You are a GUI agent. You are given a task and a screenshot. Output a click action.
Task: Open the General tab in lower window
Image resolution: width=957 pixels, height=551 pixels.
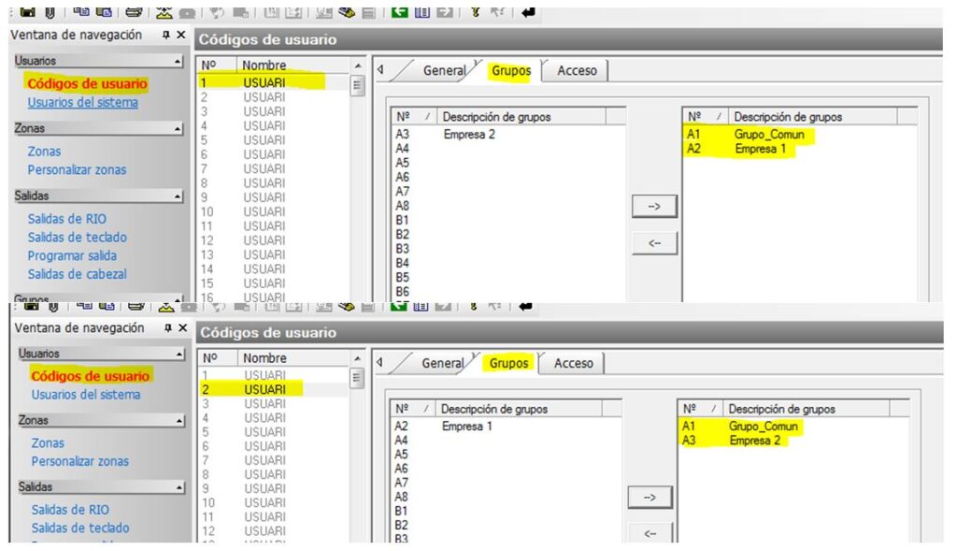[442, 363]
